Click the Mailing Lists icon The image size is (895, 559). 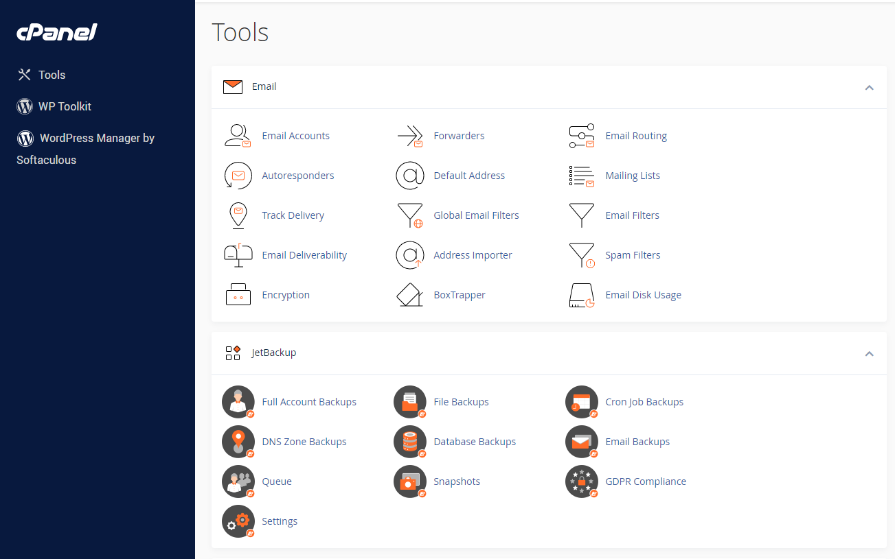(x=582, y=176)
